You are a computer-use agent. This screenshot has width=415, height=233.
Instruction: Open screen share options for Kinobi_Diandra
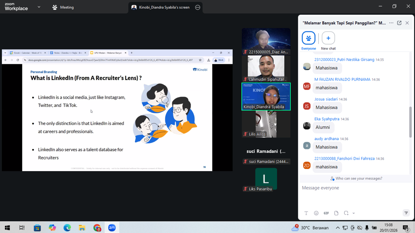[198, 8]
